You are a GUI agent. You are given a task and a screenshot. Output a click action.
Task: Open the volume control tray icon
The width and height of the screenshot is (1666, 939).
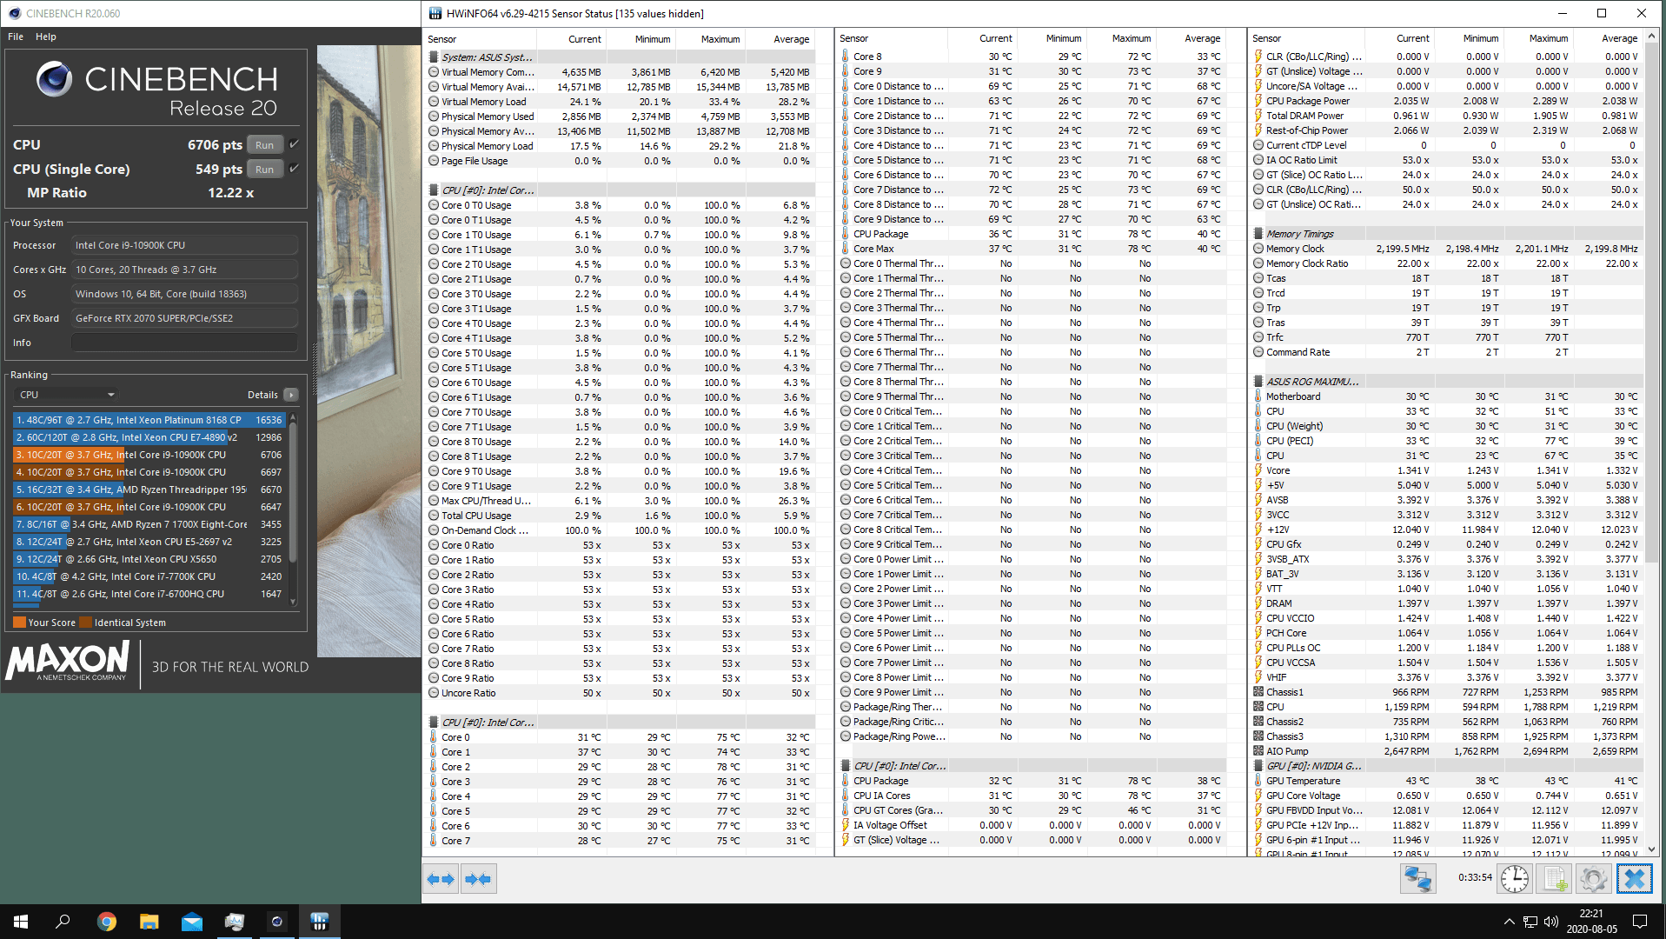coord(1550,922)
